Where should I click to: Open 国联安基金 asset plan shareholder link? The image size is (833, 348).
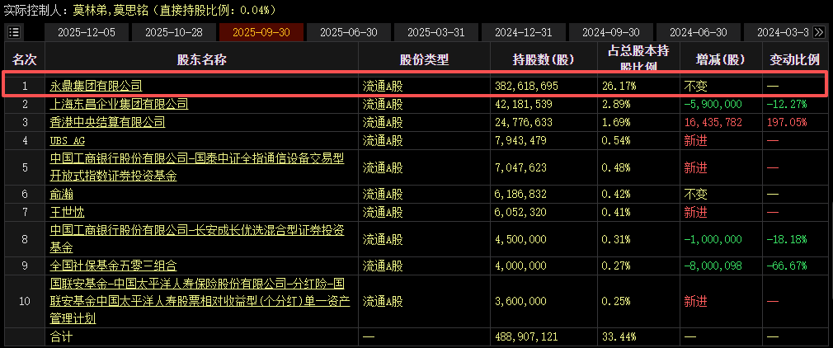[x=200, y=301]
